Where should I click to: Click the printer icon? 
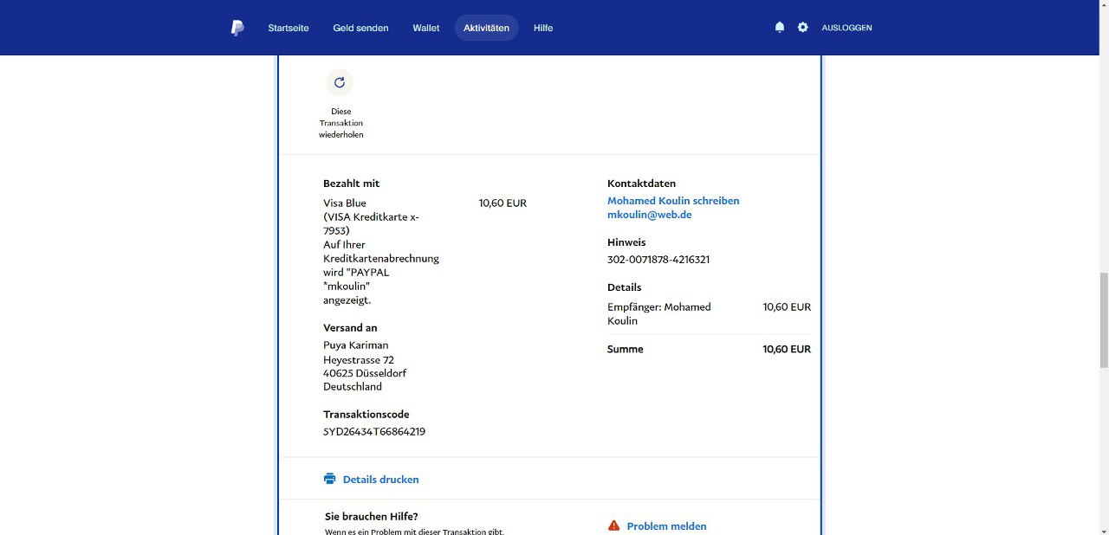click(x=329, y=479)
